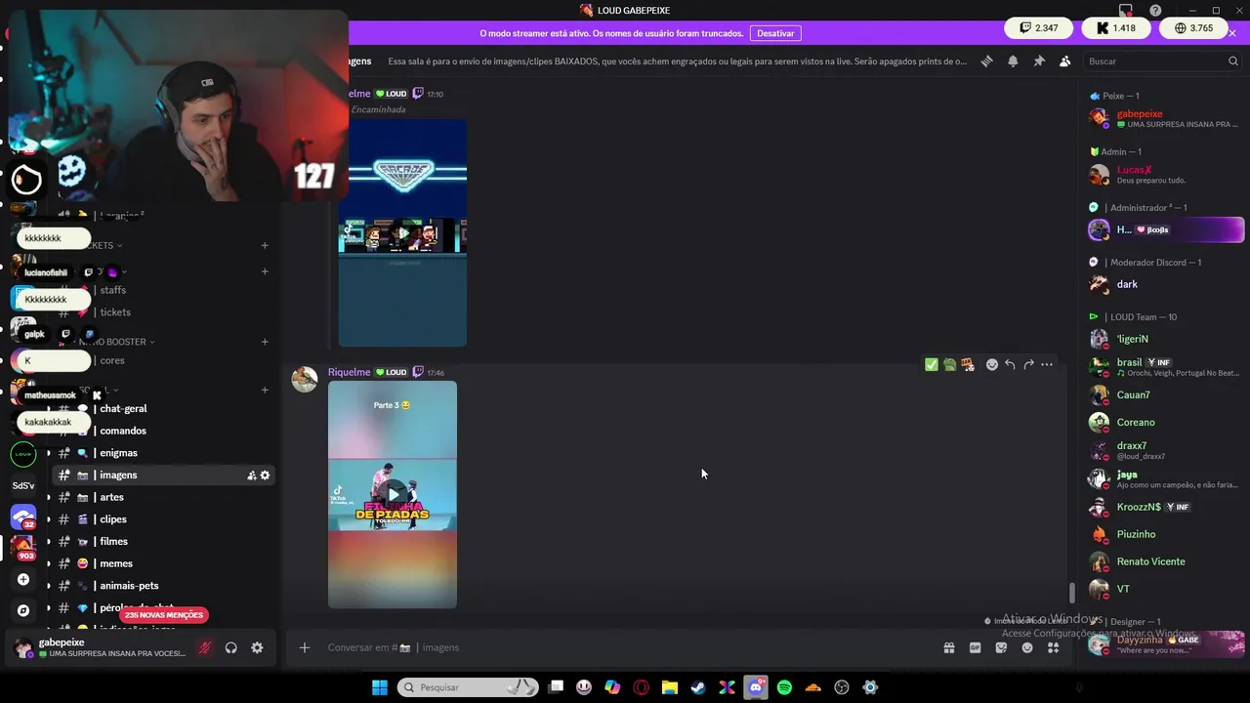Click the taskbar Pesquisar search box

pos(467,687)
